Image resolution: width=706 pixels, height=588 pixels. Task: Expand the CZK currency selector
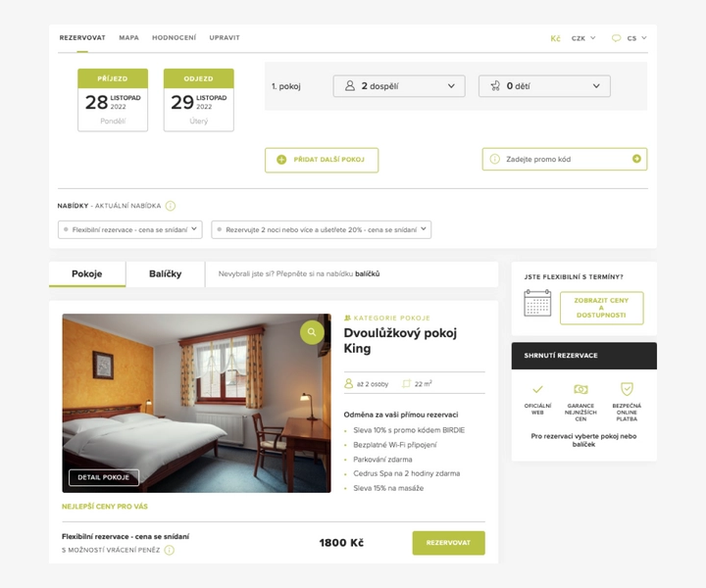click(x=583, y=38)
